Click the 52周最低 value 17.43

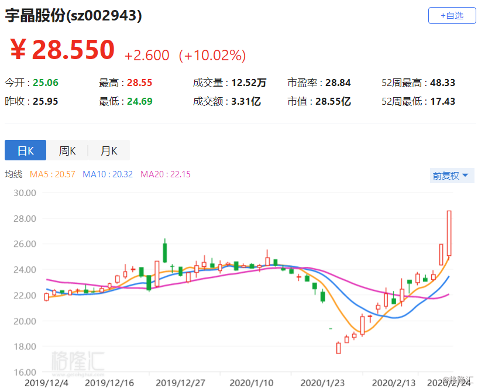pos(443,101)
